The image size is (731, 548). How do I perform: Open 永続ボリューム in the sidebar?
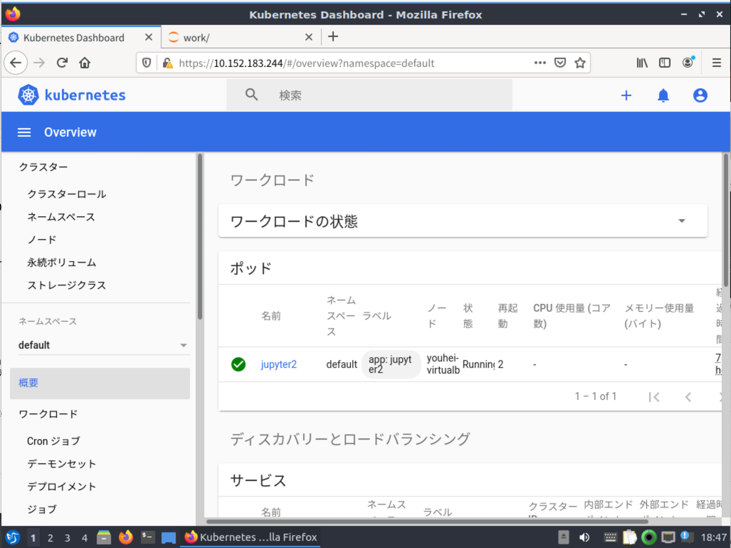[62, 262]
